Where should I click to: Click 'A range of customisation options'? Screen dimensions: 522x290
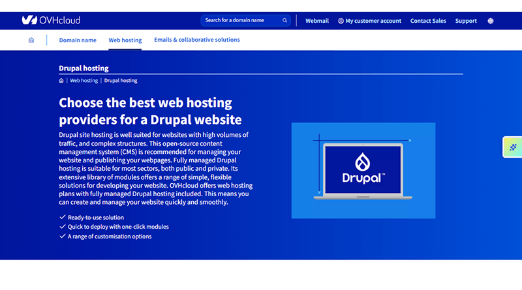click(x=110, y=237)
